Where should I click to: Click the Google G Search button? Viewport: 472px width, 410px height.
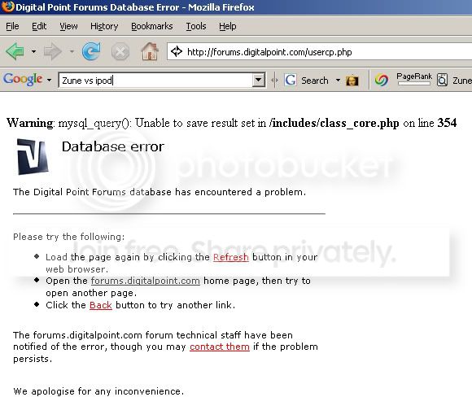coord(306,81)
